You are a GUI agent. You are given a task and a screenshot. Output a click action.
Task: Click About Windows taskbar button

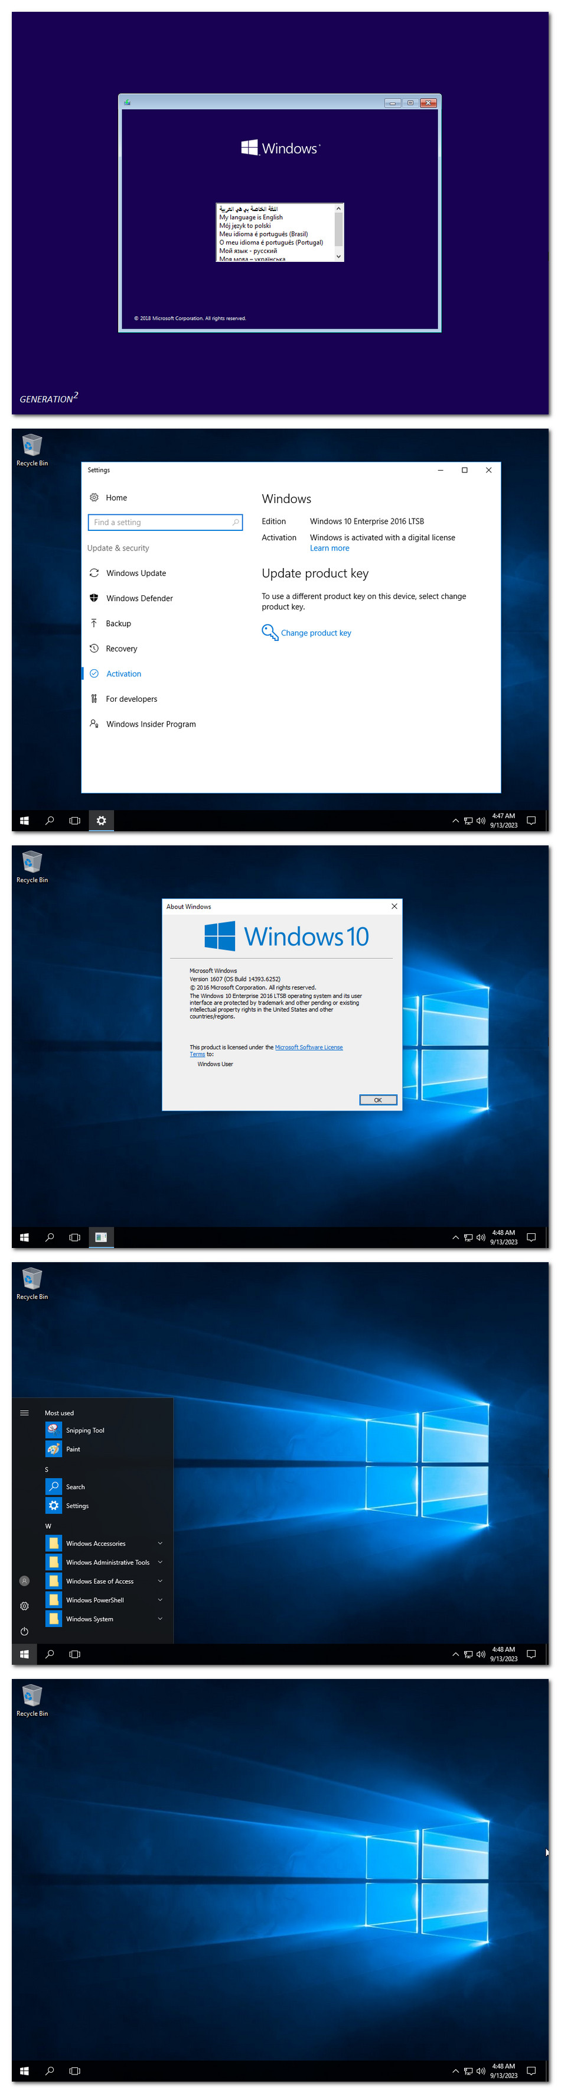[102, 1238]
